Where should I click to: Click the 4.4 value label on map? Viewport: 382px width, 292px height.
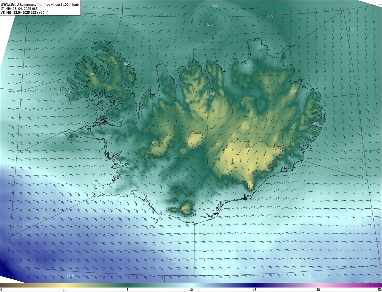(x=71, y=136)
